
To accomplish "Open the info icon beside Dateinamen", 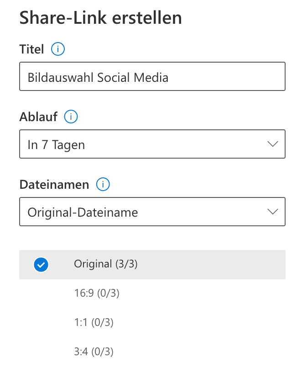I will (x=103, y=184).
